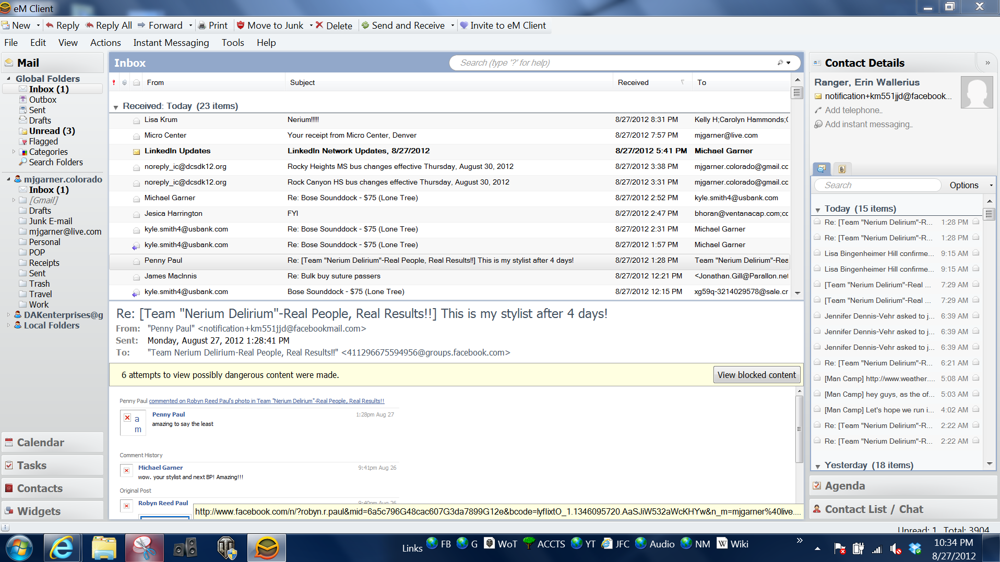This screenshot has width=1000, height=562.
Task: Open the Actions menu
Action: tap(105, 43)
